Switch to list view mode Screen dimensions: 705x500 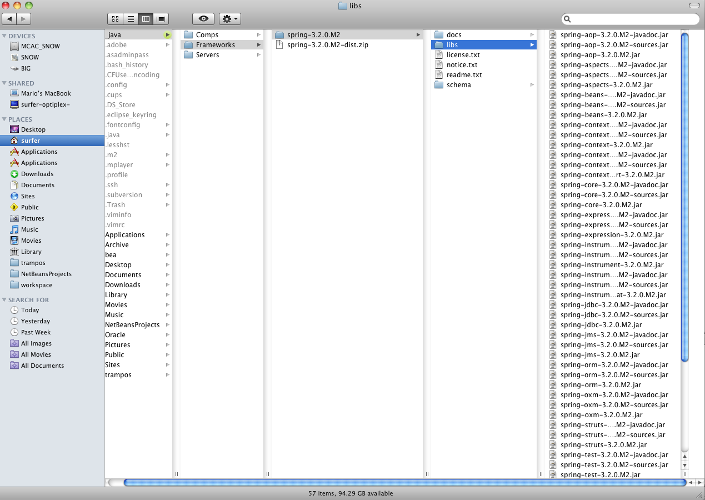point(131,18)
